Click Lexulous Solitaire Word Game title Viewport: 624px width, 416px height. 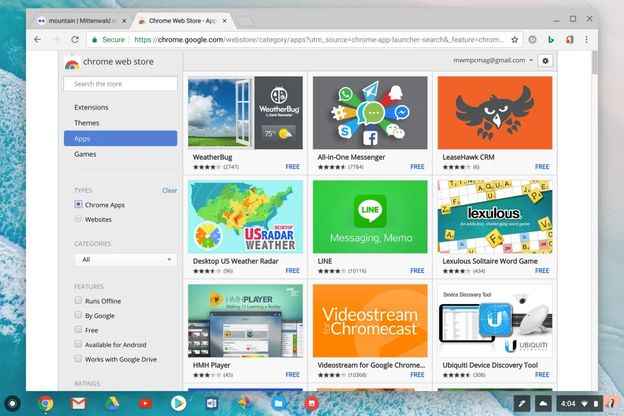pos(490,261)
